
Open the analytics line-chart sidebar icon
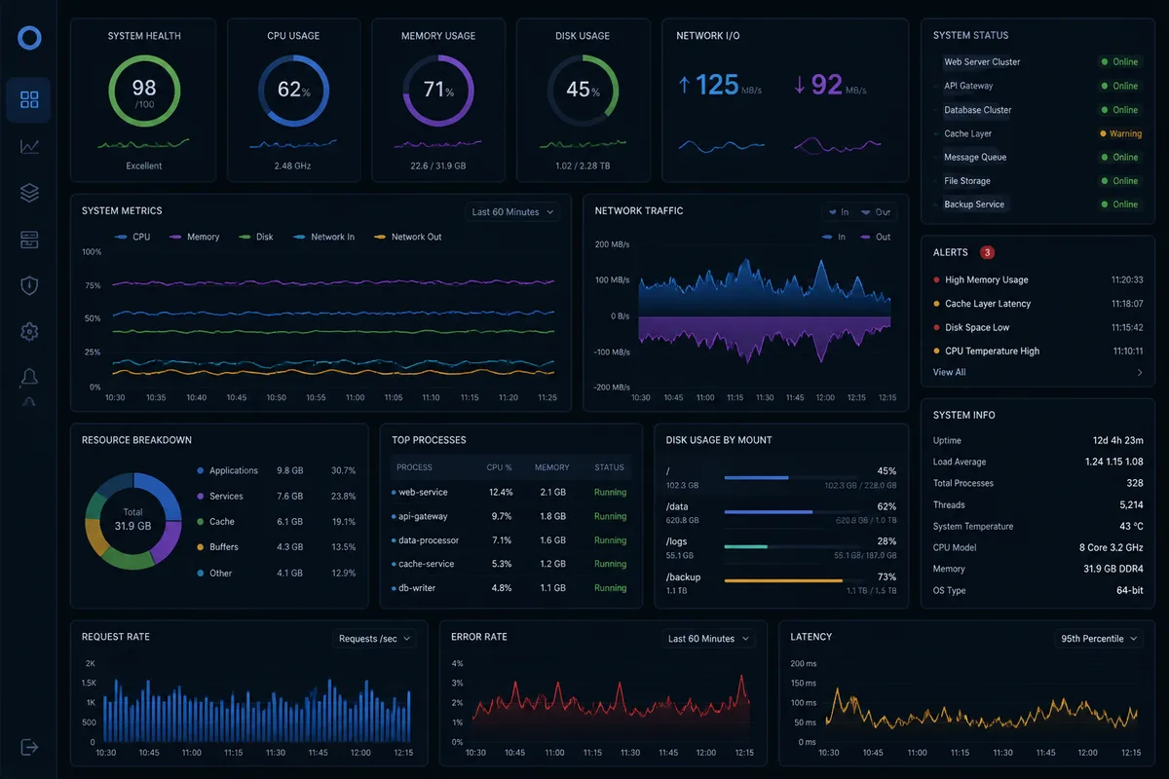click(29, 146)
